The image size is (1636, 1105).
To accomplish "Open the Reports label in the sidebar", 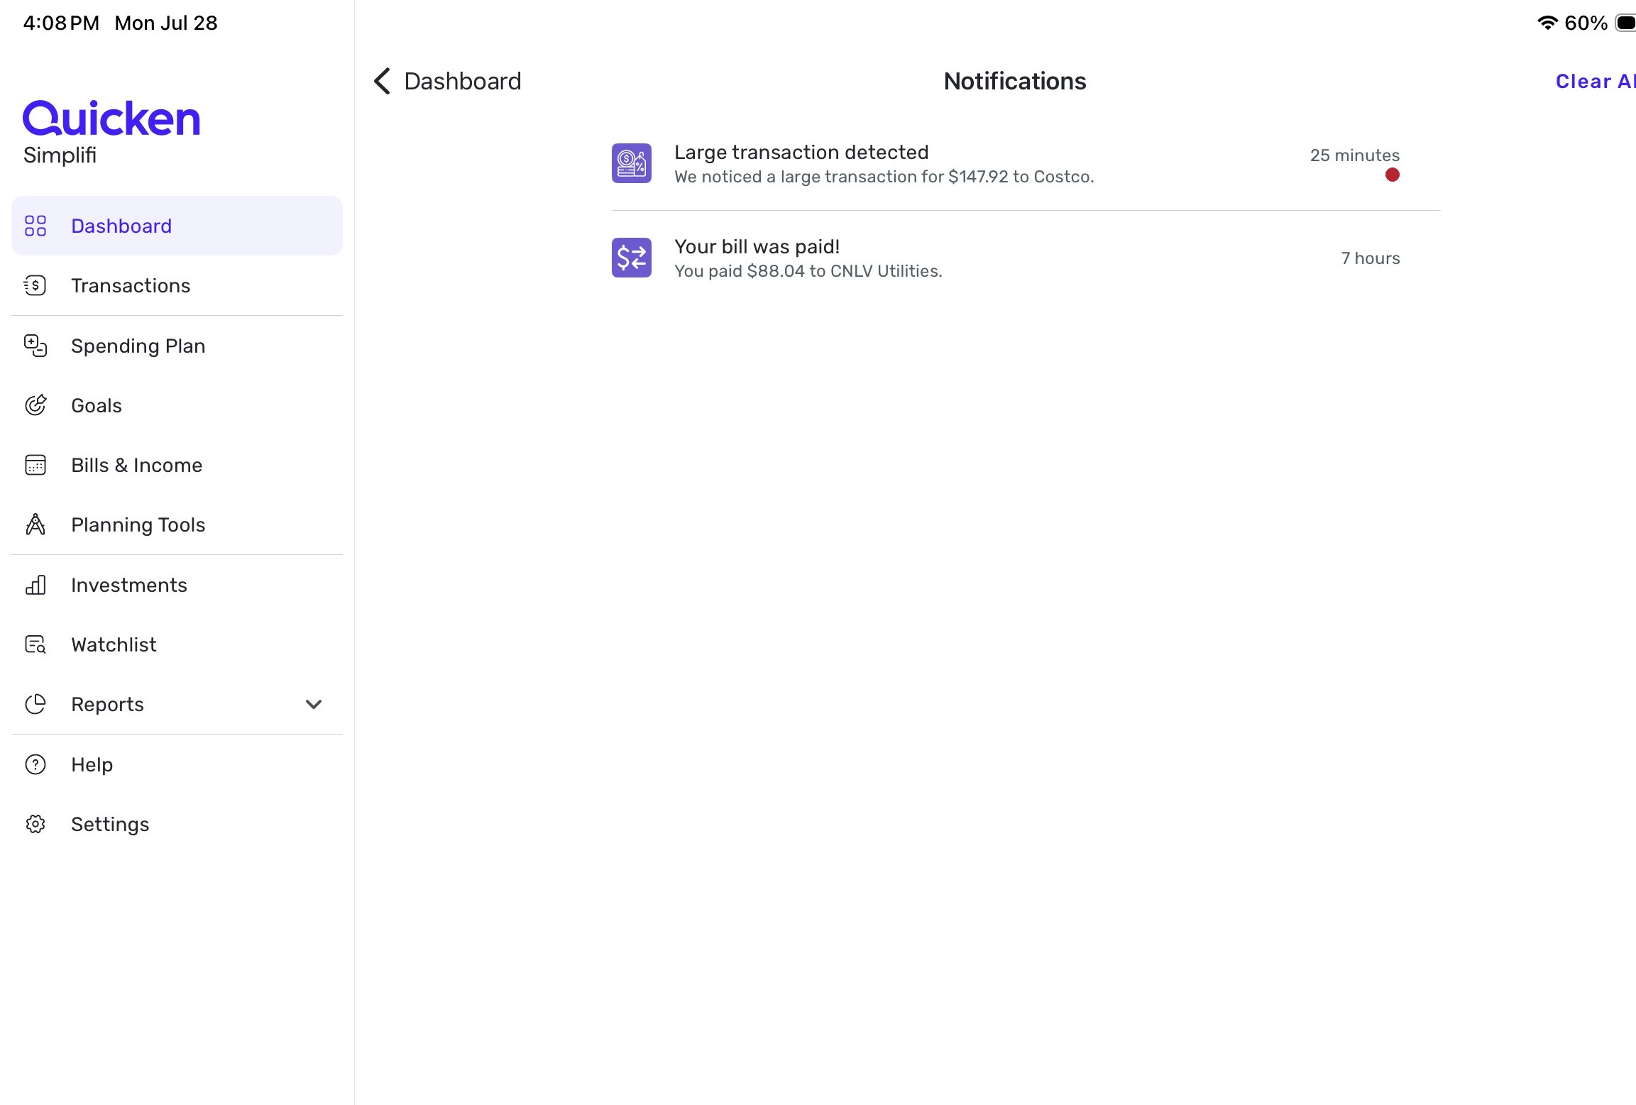I will coord(107,704).
